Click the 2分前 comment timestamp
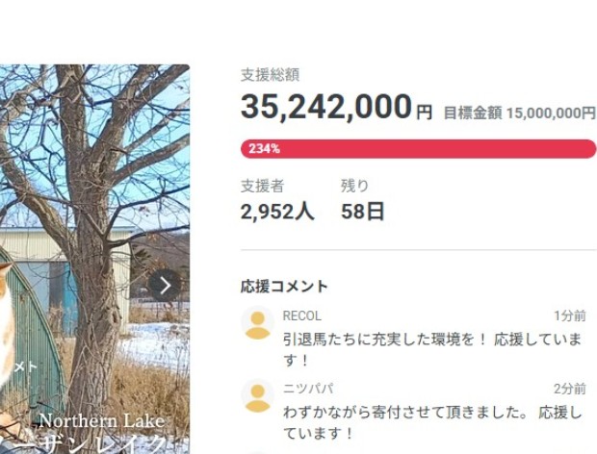The height and width of the screenshot is (454, 597). 569,389
